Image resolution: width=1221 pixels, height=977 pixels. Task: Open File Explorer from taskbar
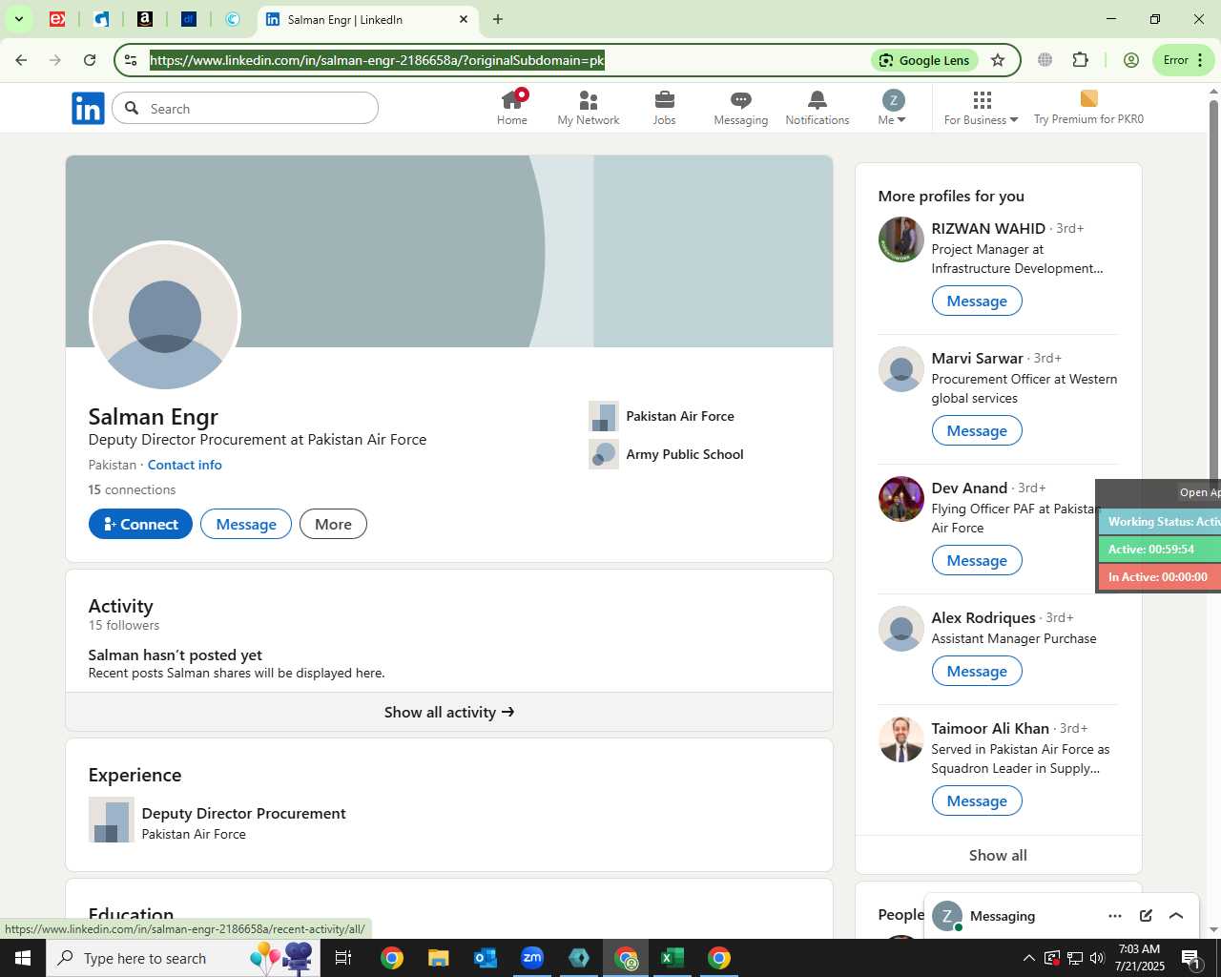438,958
